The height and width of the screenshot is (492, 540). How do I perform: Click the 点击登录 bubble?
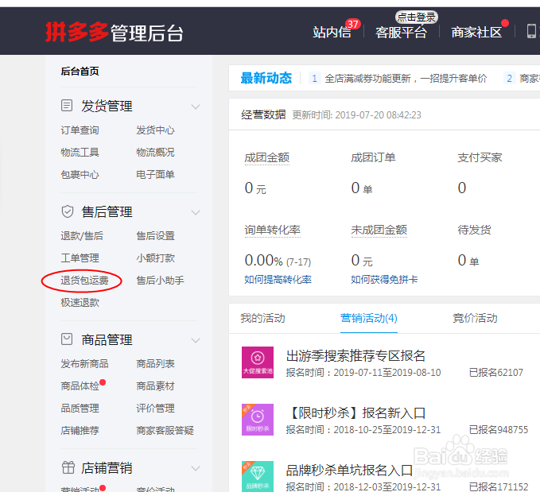pyautogui.click(x=417, y=17)
